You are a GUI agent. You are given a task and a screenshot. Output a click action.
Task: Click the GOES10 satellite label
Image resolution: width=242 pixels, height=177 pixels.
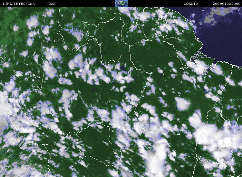[191, 4]
